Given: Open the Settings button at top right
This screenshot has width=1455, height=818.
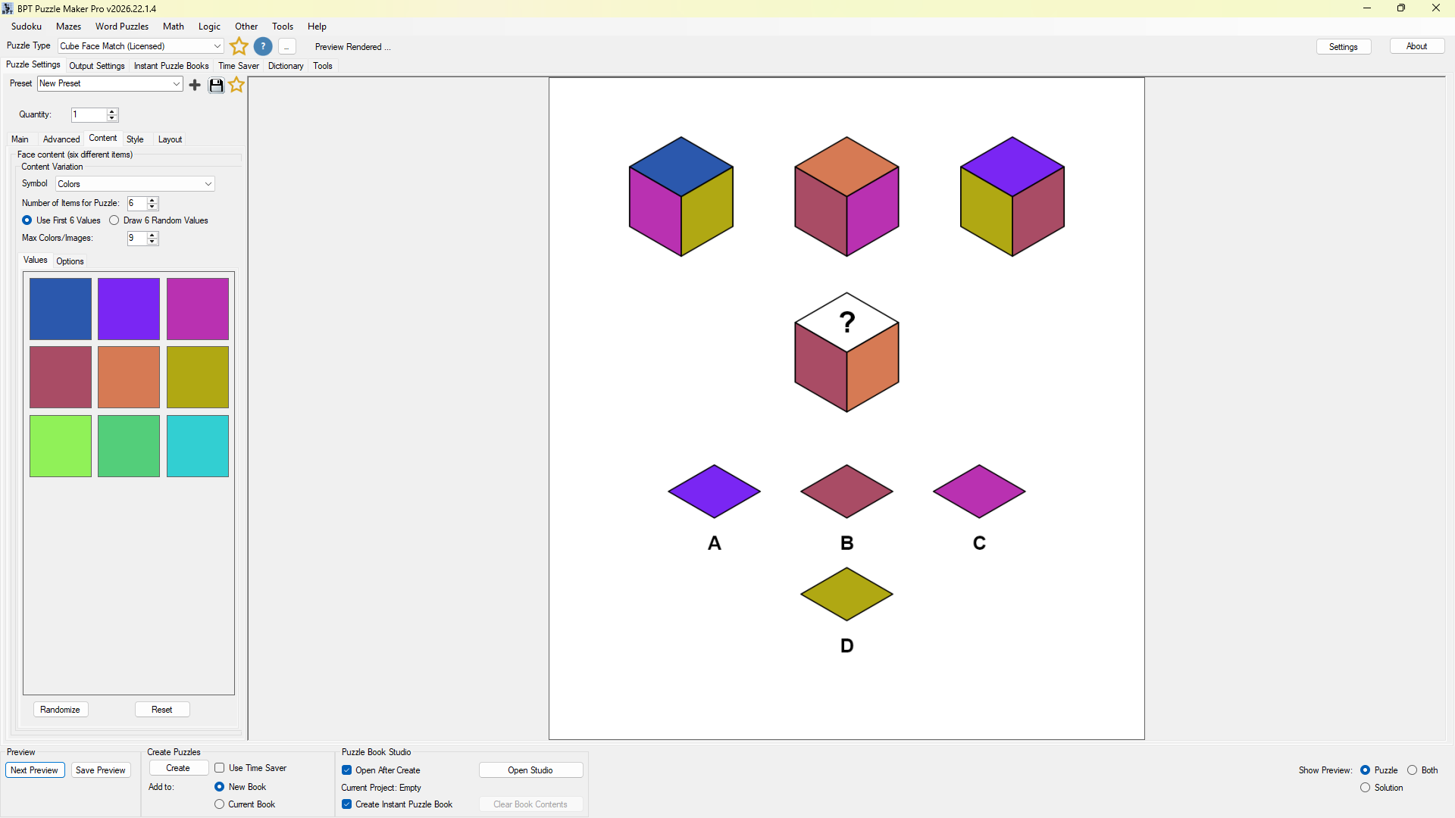Looking at the screenshot, I should click(x=1343, y=47).
